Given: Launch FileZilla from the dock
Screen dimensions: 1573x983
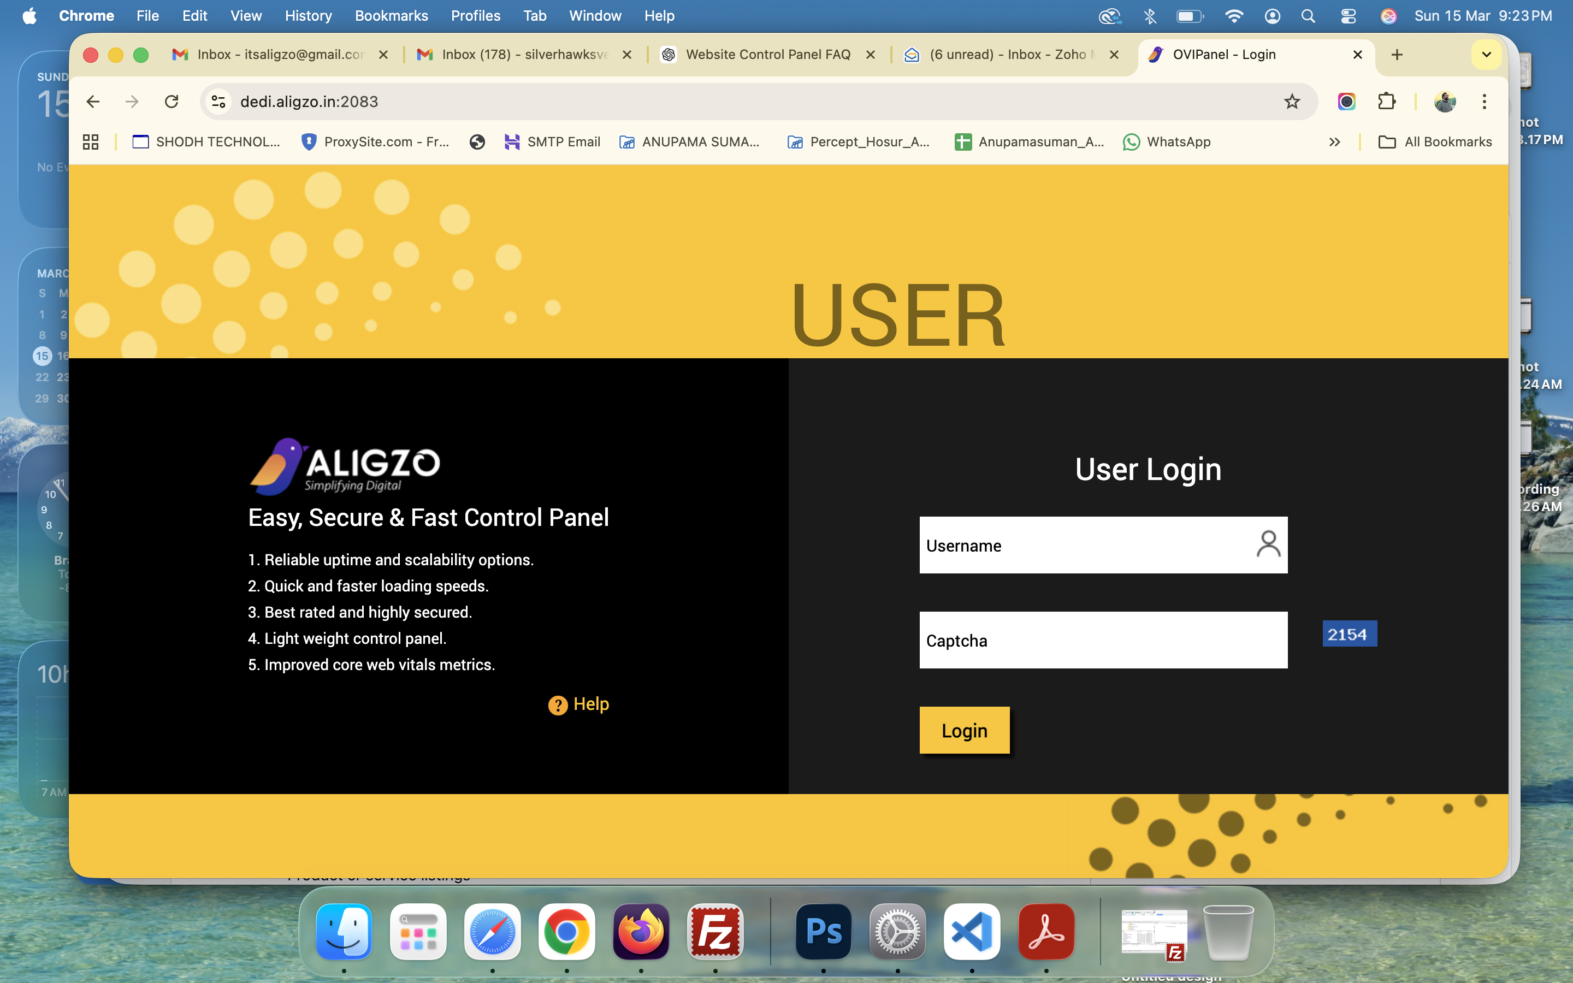Looking at the screenshot, I should click(x=715, y=931).
